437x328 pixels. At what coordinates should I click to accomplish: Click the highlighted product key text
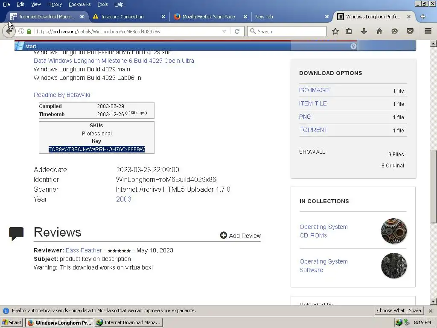pos(96,149)
